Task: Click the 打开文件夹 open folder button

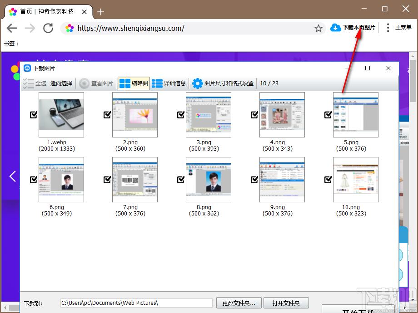Action: [x=286, y=303]
